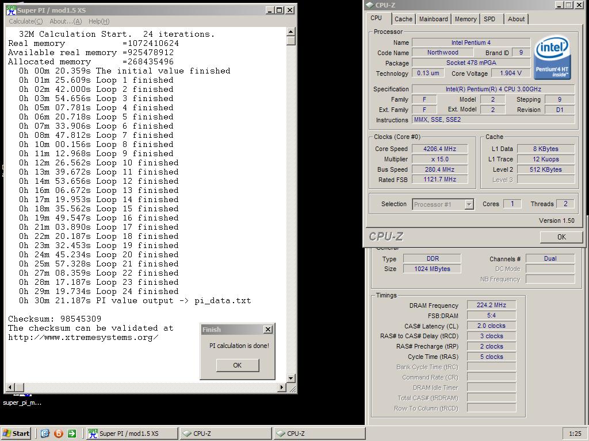Click the Rated FSB value 1121.7 MHz
Screen dimensions: 589x441
[x=440, y=179]
